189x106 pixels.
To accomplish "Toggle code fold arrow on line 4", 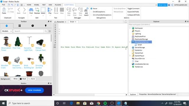I will (59, 32).
